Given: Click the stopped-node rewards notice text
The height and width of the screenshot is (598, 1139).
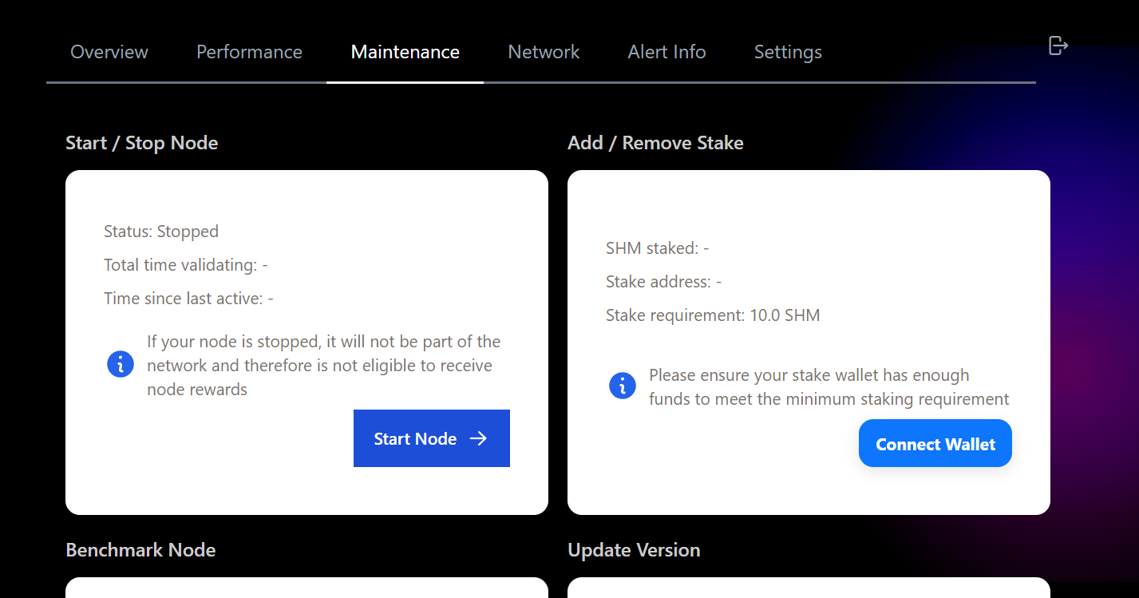Looking at the screenshot, I should click(324, 366).
